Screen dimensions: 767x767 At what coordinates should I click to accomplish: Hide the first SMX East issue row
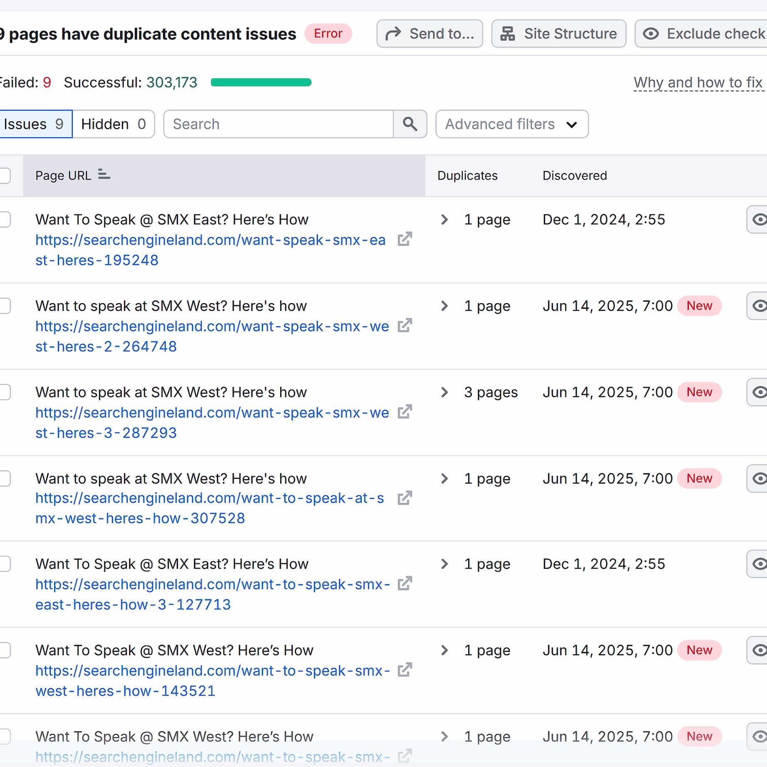(x=758, y=219)
